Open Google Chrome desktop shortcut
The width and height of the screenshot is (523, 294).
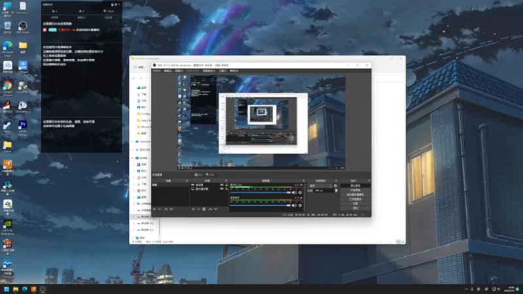click(7, 88)
